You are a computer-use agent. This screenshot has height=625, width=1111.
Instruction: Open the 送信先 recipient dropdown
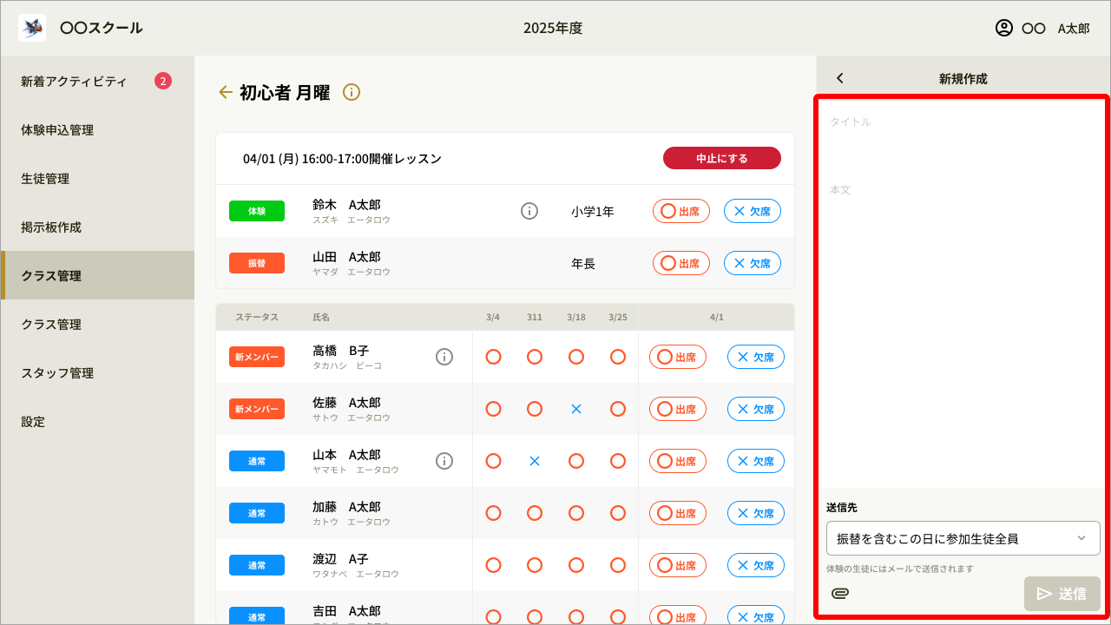963,538
